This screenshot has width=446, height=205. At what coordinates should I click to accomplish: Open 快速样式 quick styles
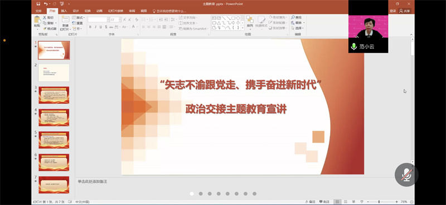pos(261,22)
